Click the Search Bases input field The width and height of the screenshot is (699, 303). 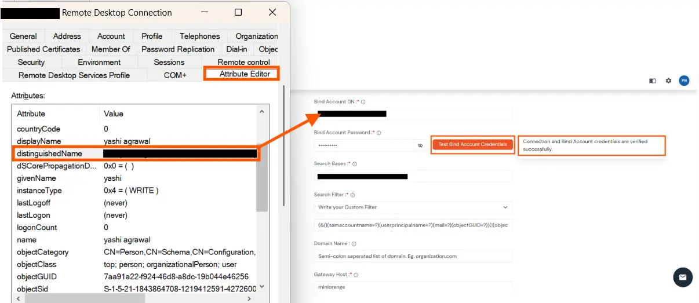(413, 176)
